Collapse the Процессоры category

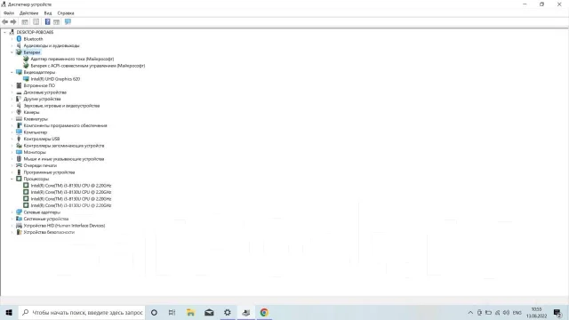point(12,179)
